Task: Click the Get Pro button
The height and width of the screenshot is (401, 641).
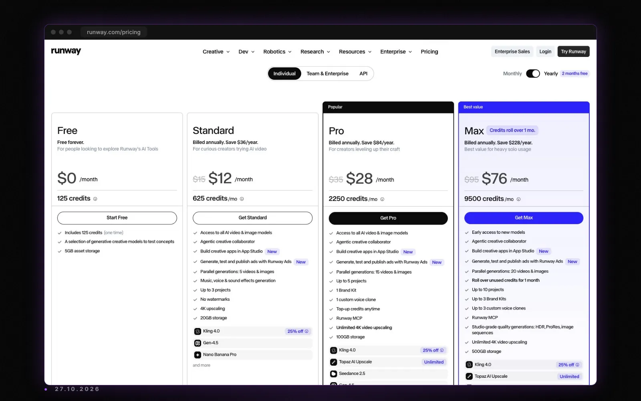Action: 388,218
